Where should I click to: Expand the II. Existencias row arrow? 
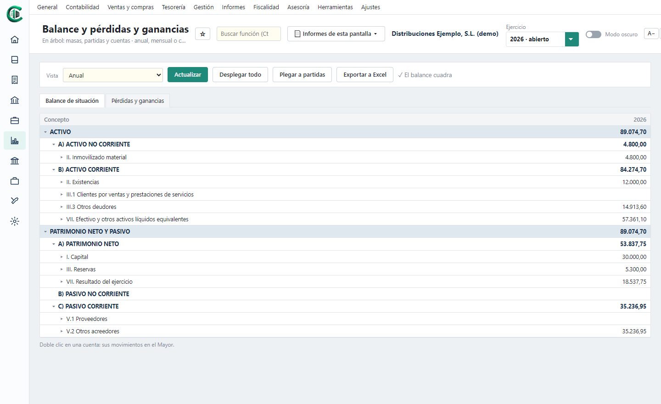coord(62,182)
